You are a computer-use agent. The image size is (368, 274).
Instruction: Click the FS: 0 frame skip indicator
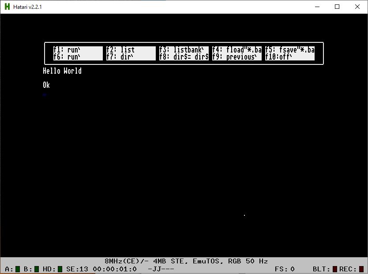pyautogui.click(x=285, y=269)
